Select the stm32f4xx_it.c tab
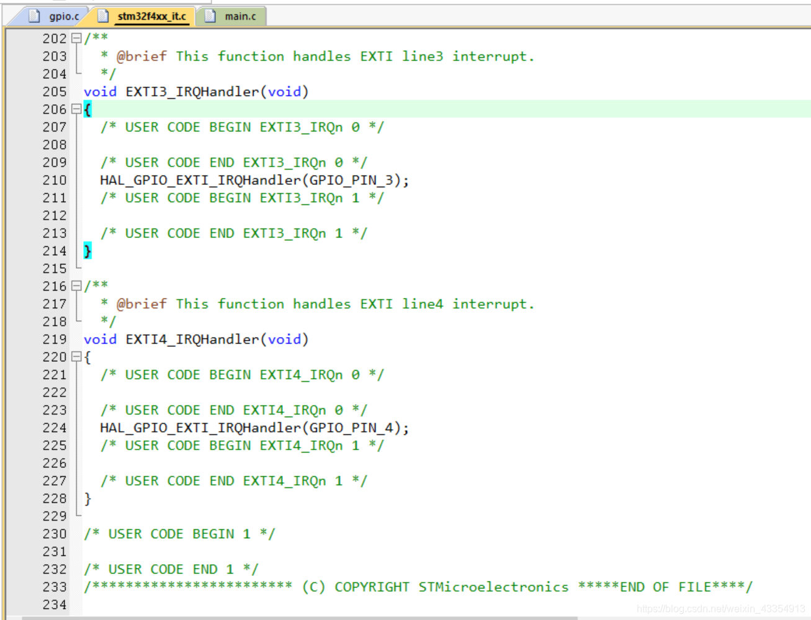The image size is (811, 620). point(151,16)
